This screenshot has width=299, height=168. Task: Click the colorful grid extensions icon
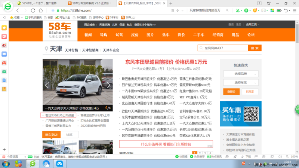pos(272,10)
